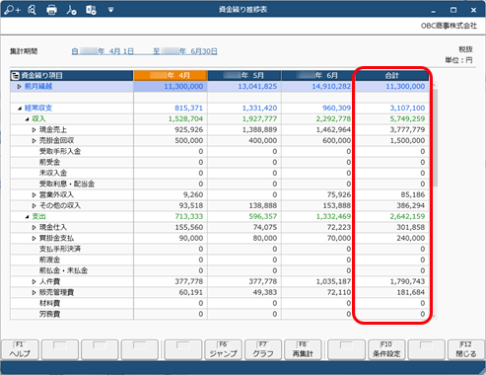Select the 受取利息・配当金 row label
The width and height of the screenshot is (486, 375).
click(x=67, y=185)
